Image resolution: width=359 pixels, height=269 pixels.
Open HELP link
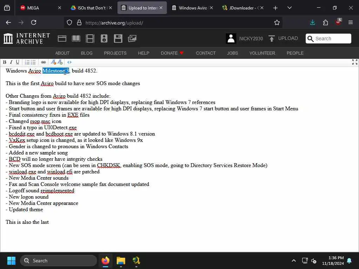click(x=143, y=53)
